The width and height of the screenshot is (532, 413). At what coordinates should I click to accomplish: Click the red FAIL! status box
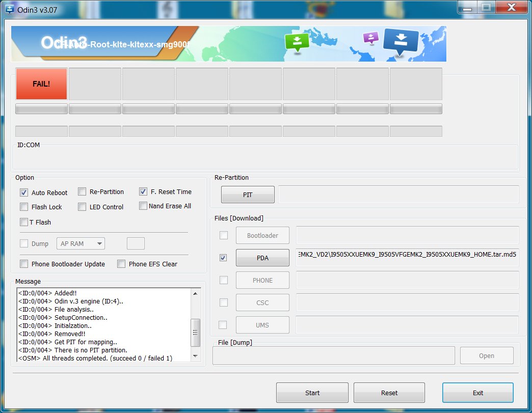[41, 84]
